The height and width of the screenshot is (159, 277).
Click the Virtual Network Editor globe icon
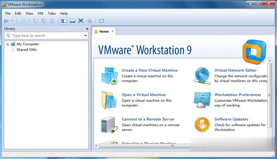(x=202, y=76)
